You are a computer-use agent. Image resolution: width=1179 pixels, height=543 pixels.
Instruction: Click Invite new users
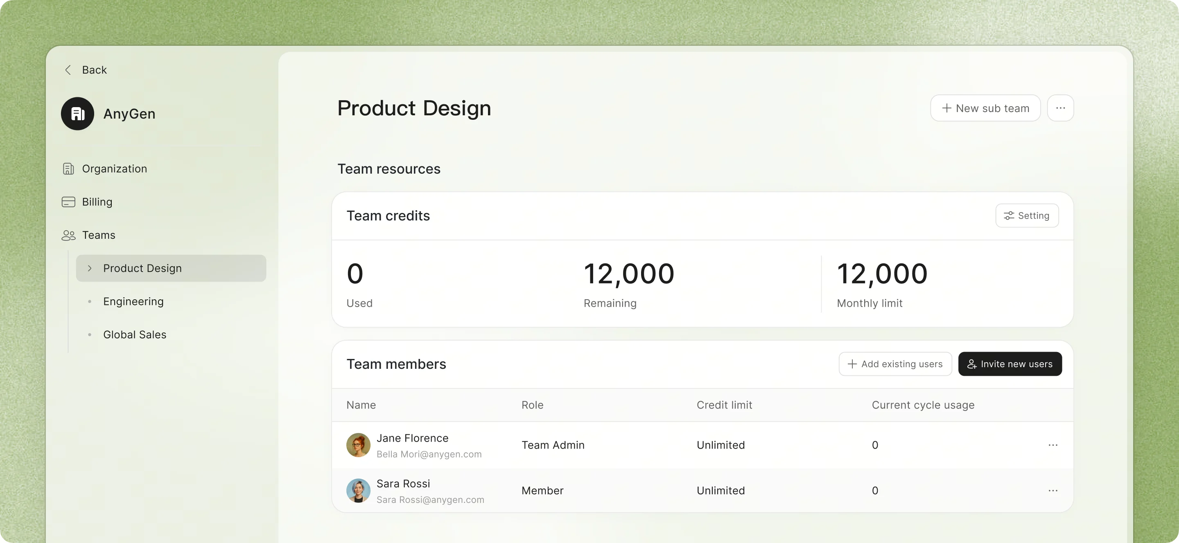[1010, 364]
